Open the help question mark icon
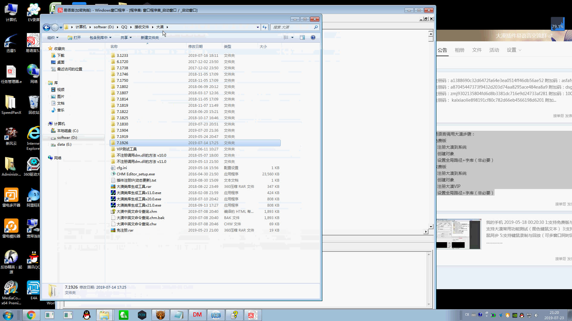 pyautogui.click(x=313, y=37)
